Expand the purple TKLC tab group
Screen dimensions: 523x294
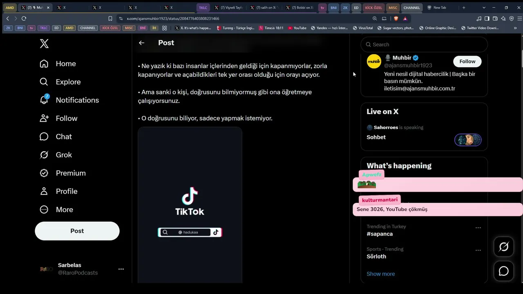(x=203, y=7)
